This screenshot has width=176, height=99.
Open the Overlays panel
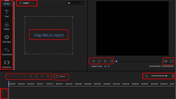point(7,39)
